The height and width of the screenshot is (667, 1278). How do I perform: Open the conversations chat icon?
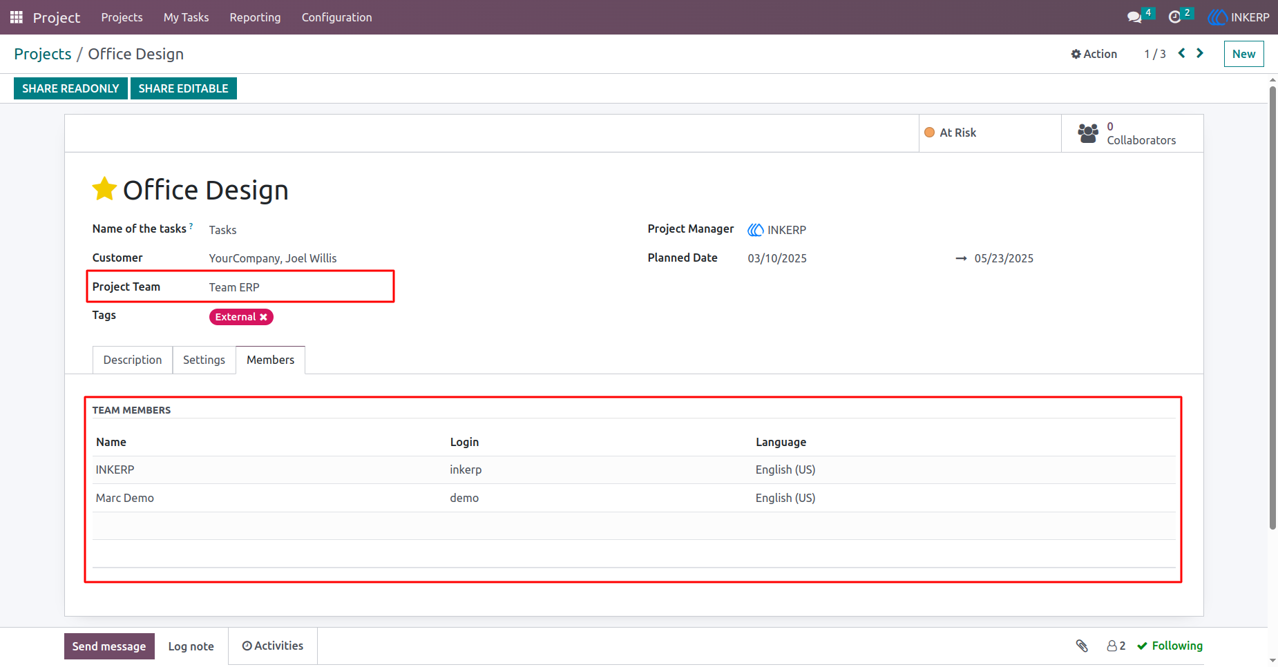[x=1134, y=17]
